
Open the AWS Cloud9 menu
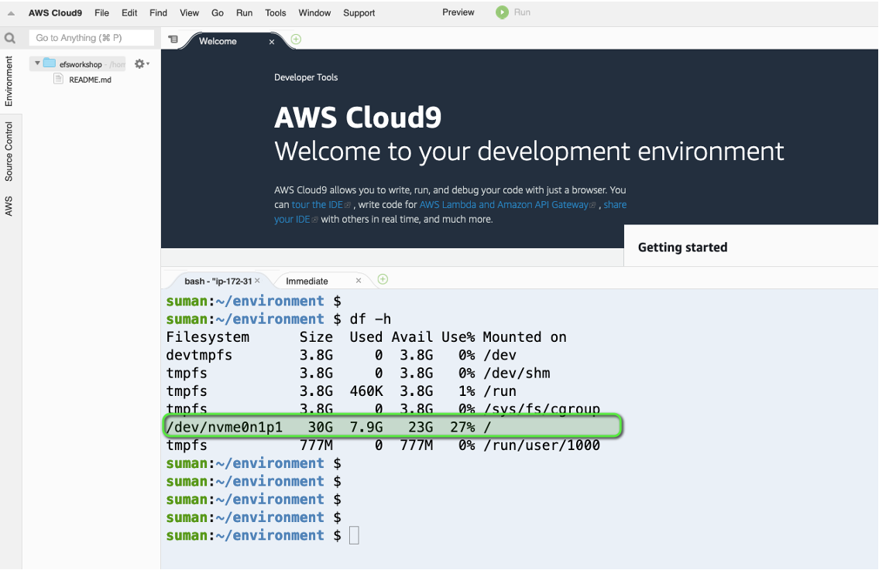click(56, 13)
